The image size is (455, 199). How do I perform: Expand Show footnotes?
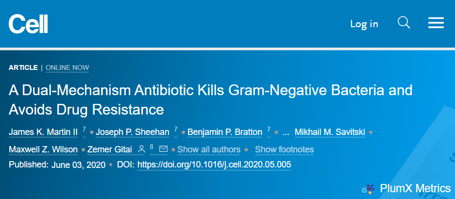click(284, 149)
